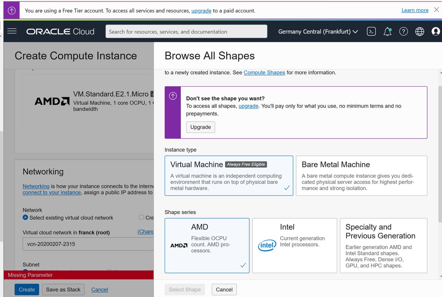This screenshot has height=297, width=442.
Task: Click the Always Free Eligible badge
Action: point(246,164)
